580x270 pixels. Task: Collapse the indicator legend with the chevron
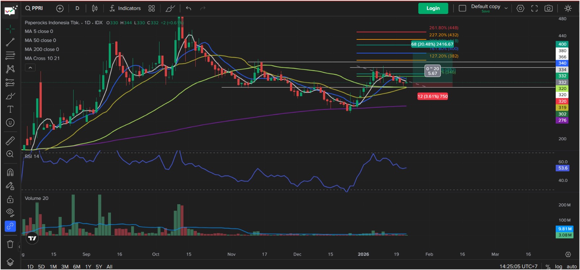(30, 68)
